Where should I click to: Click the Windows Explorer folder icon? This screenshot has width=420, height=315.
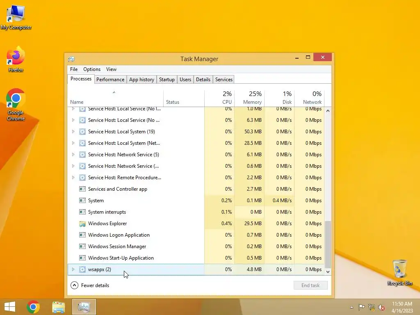tap(82, 224)
